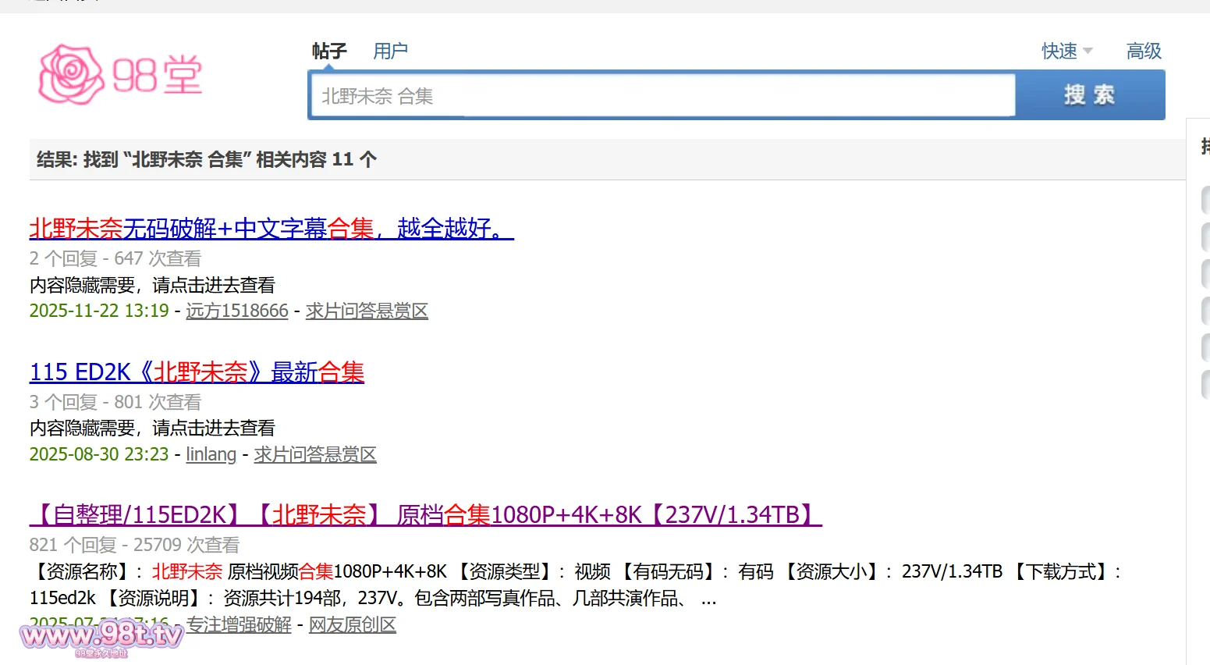Click the topmost rounded item in right sidebar

(x=1205, y=201)
